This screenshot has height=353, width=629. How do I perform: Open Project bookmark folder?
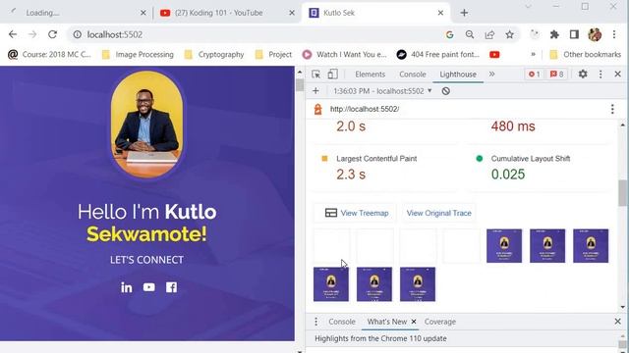(x=273, y=55)
